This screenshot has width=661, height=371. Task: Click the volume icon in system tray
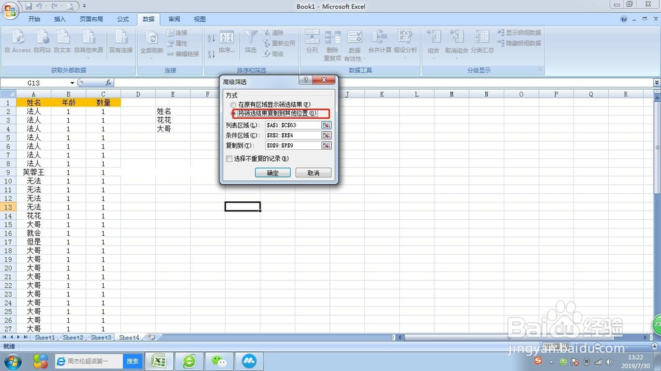609,362
